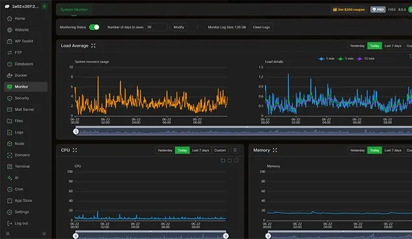Viewport: 412px width, 239px height.
Task: Toggle the 1 min series in legend
Action: coord(326,59)
